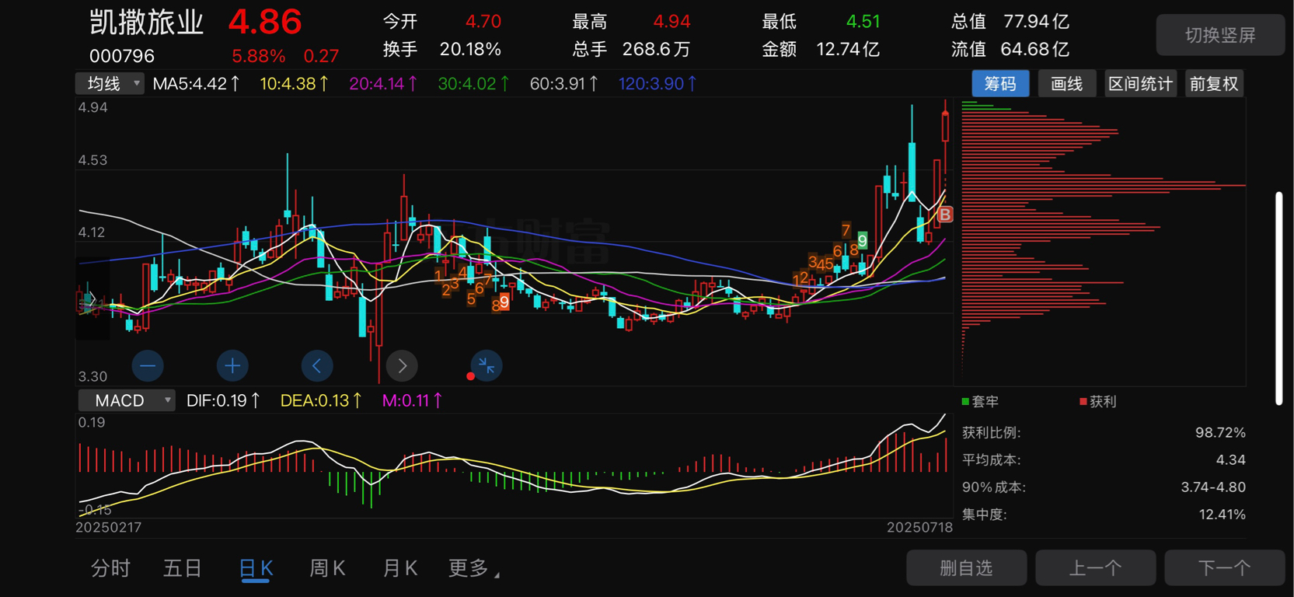Image resolution: width=1294 pixels, height=597 pixels.
Task: Tap the 60:3.91 moving average
Action: click(563, 83)
